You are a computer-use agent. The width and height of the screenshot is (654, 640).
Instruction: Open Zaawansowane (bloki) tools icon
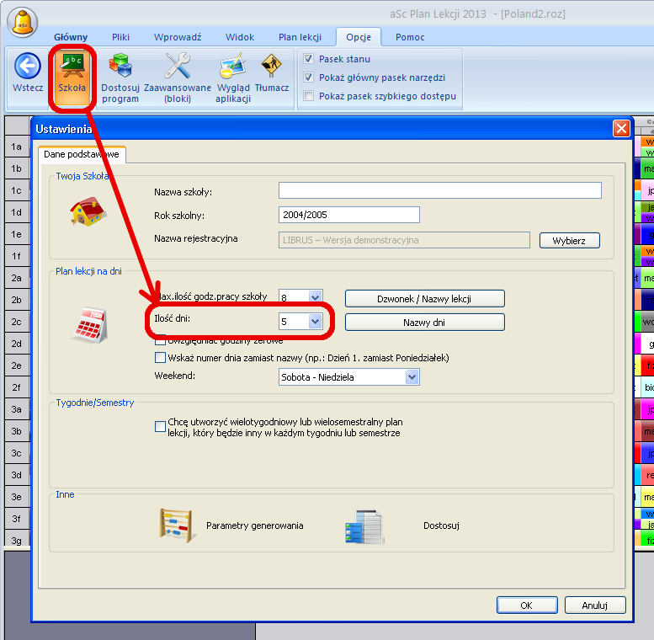(x=178, y=67)
